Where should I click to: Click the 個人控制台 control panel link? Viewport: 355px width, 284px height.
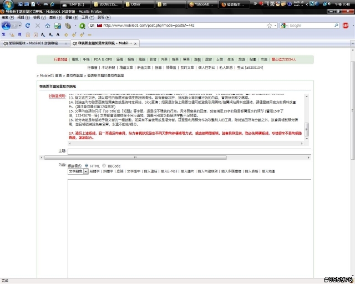point(206,68)
